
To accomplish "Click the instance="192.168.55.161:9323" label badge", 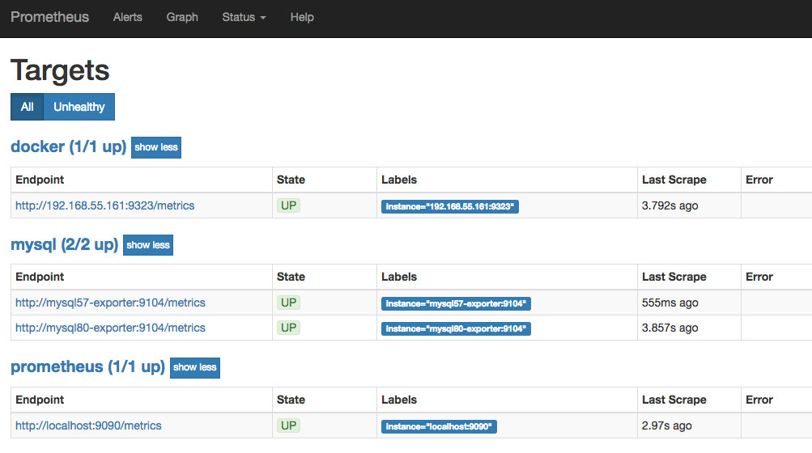I will pos(449,206).
